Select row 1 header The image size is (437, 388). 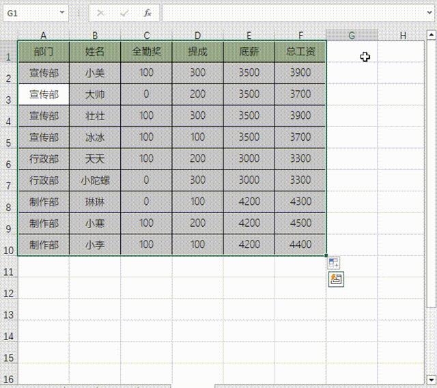pos(9,51)
